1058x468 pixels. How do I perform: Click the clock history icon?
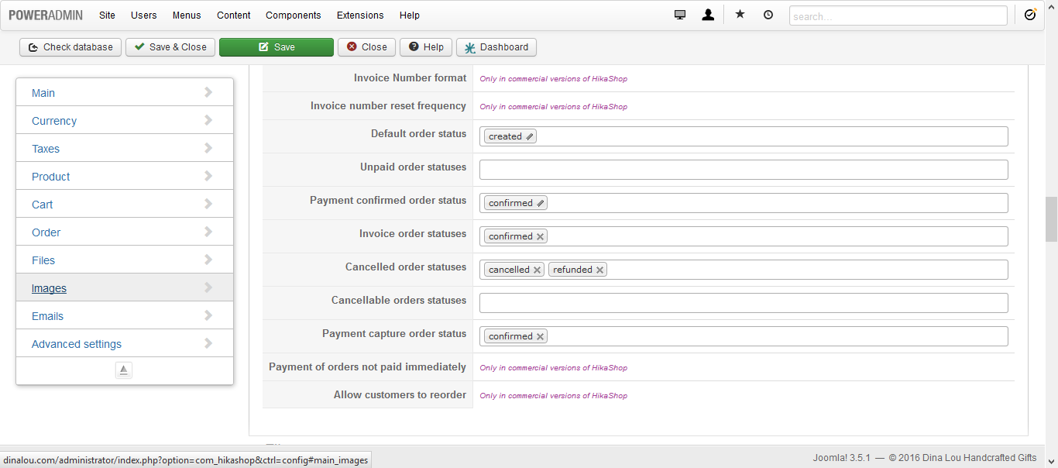(x=768, y=15)
